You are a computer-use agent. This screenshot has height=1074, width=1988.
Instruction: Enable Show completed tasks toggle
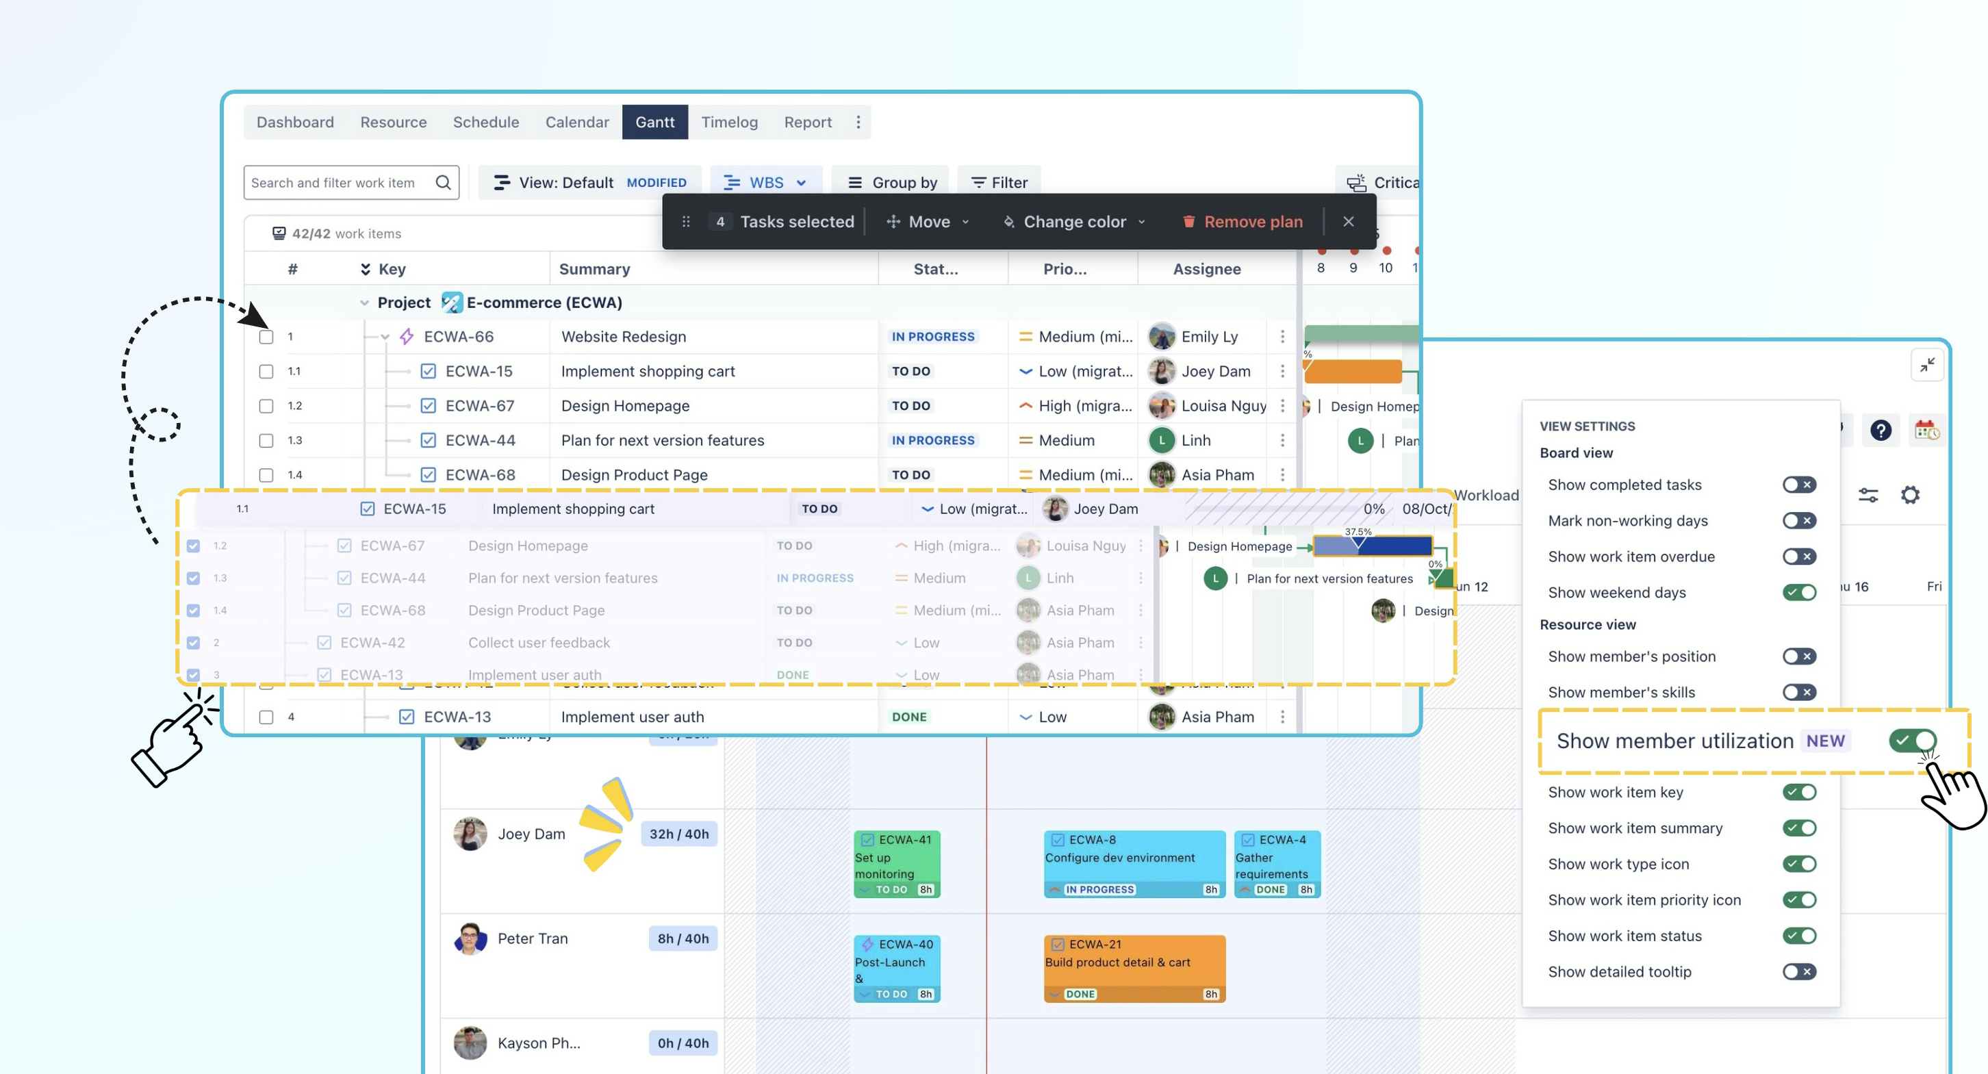point(1799,485)
